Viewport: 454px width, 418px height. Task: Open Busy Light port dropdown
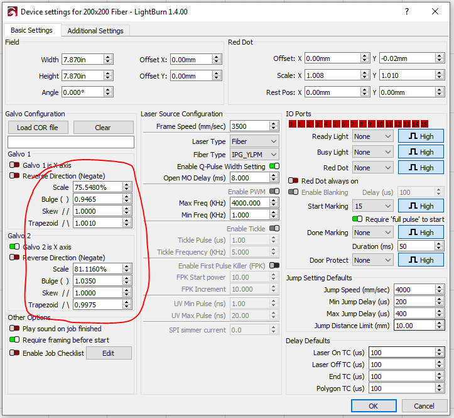(x=372, y=152)
